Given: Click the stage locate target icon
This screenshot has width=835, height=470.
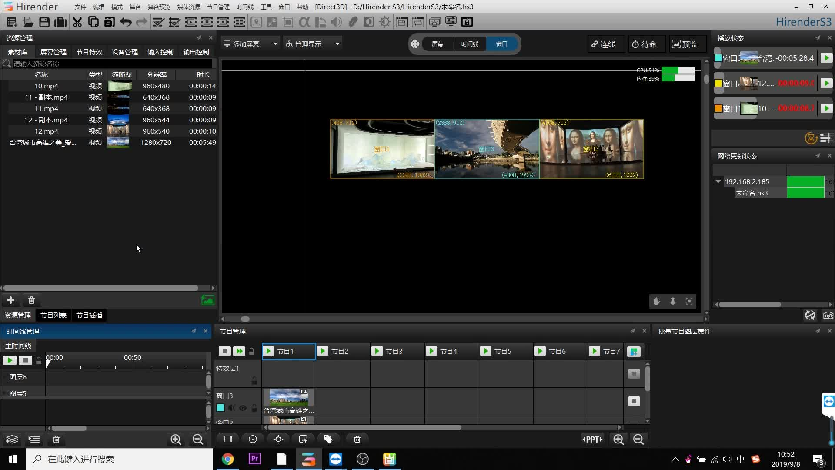Looking at the screenshot, I should point(415,44).
